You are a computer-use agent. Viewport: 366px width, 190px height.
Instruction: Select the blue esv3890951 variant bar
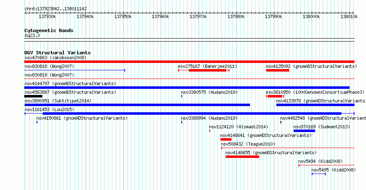point(137,105)
